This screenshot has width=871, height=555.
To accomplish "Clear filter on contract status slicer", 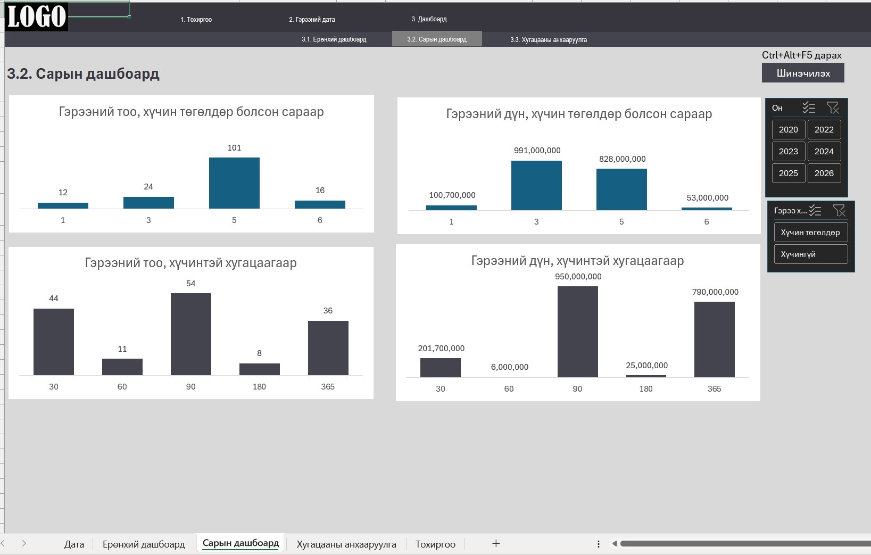I will click(839, 211).
